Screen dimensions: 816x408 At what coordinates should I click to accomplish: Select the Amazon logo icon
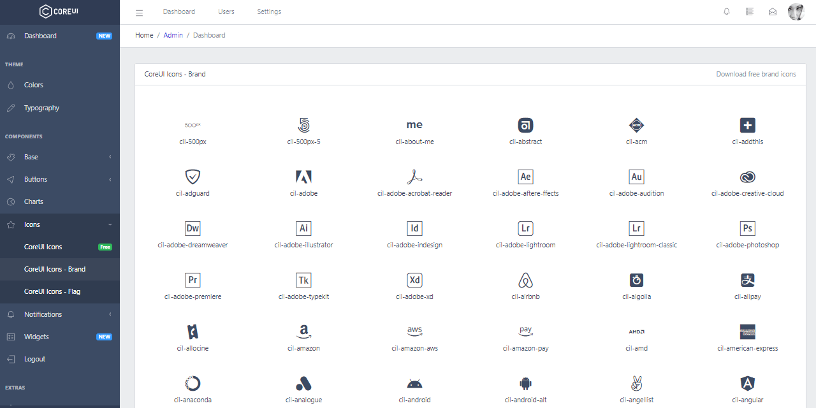pyautogui.click(x=303, y=331)
